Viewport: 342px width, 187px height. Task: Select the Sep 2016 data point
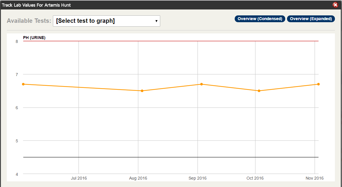coord(202,84)
